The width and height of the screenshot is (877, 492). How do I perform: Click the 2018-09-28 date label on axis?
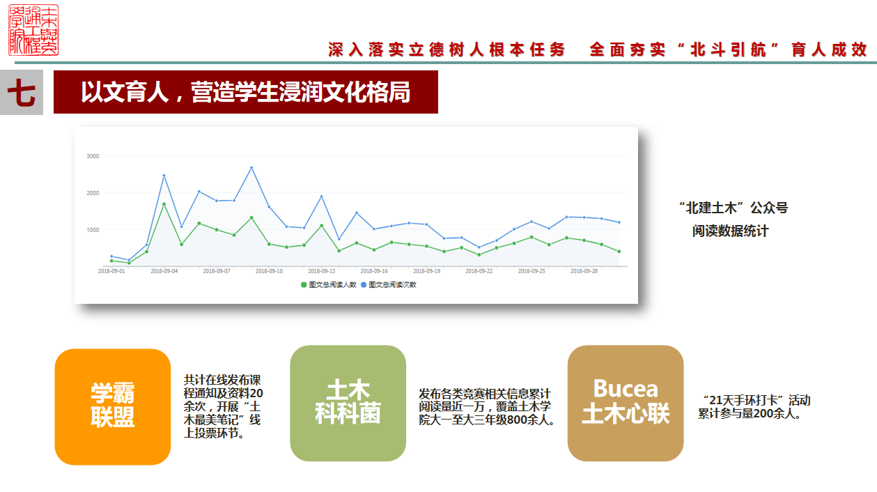(x=584, y=271)
